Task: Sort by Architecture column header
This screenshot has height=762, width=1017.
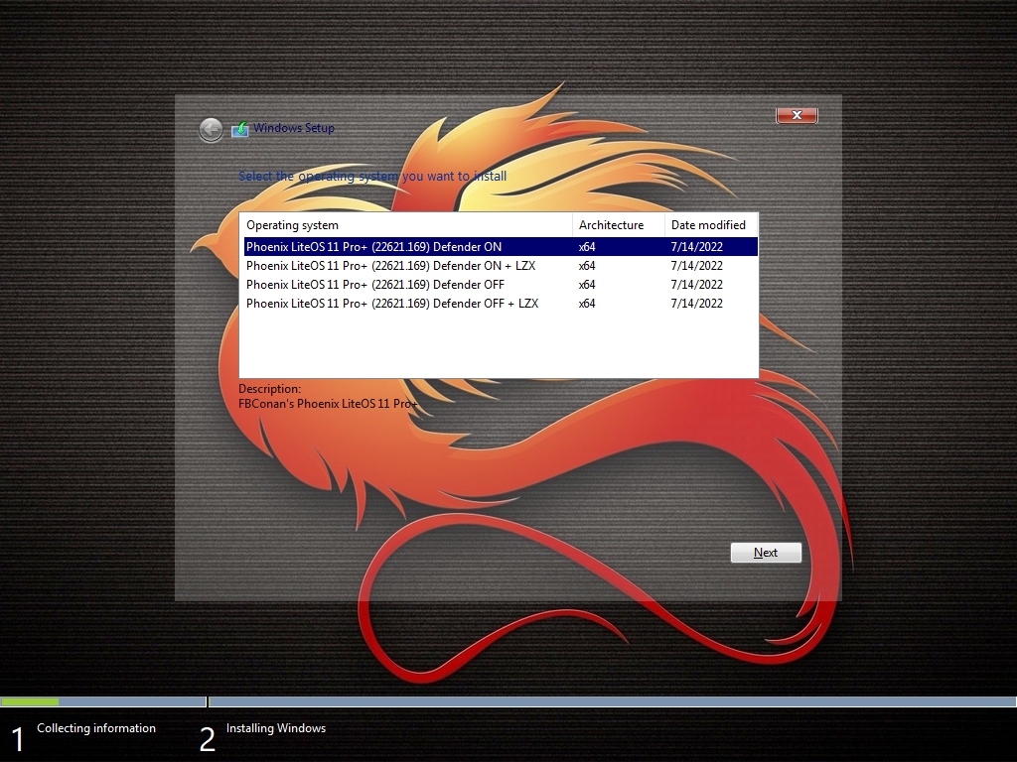Action: point(619,225)
